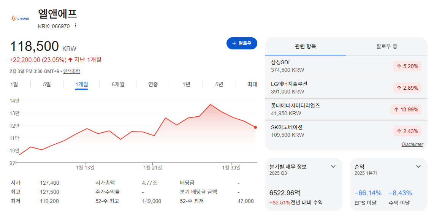Click the 2.43% change badge for SK이노베이션
Screen dimensions: 434x217
[407, 131]
